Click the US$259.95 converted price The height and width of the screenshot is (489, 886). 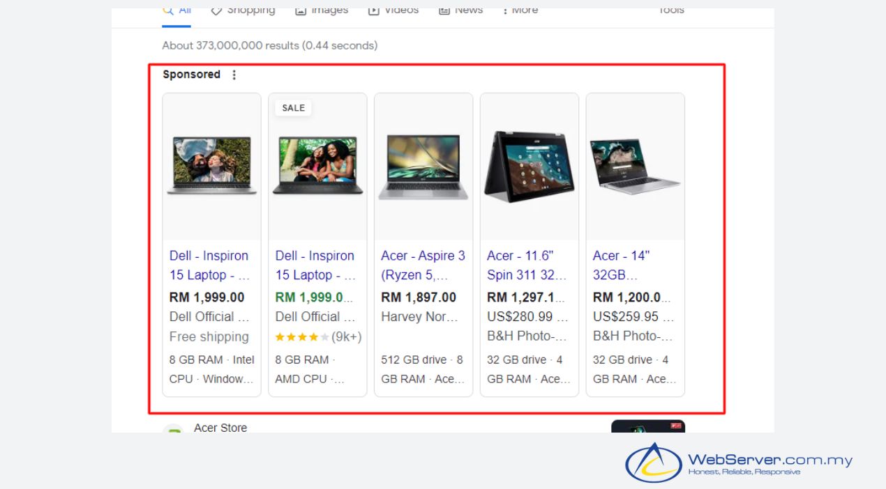tap(633, 316)
